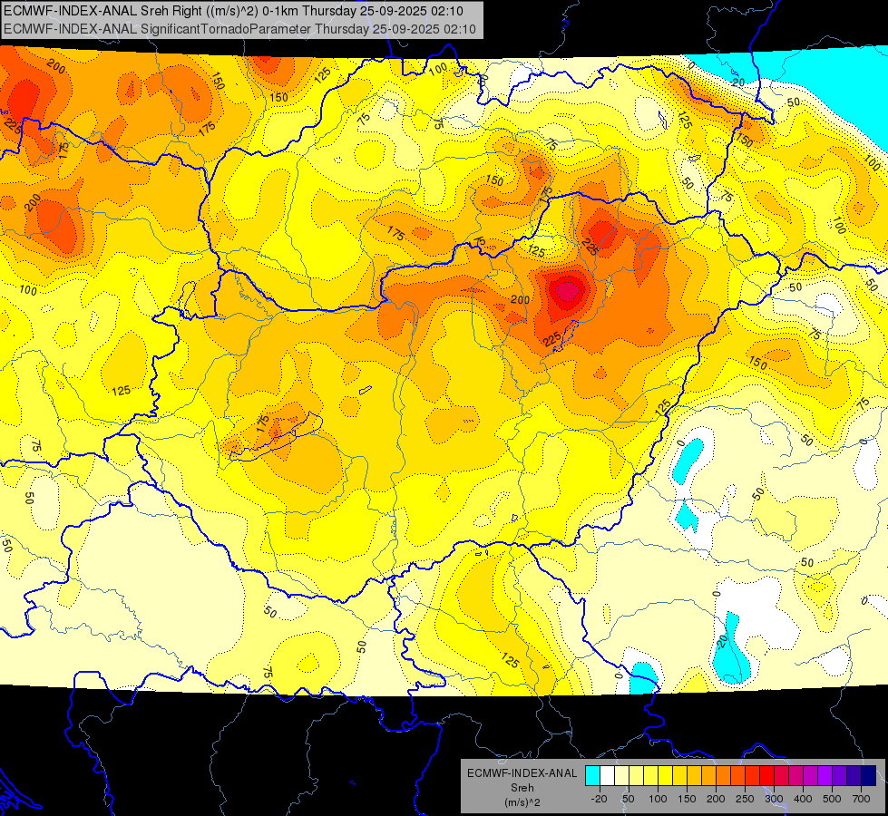Select the white swatch in the legend
The height and width of the screenshot is (816, 888).
click(x=607, y=775)
